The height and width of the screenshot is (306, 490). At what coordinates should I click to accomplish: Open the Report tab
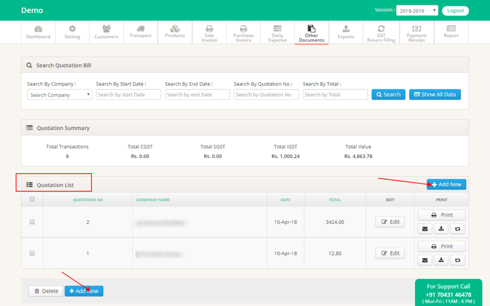point(450,32)
